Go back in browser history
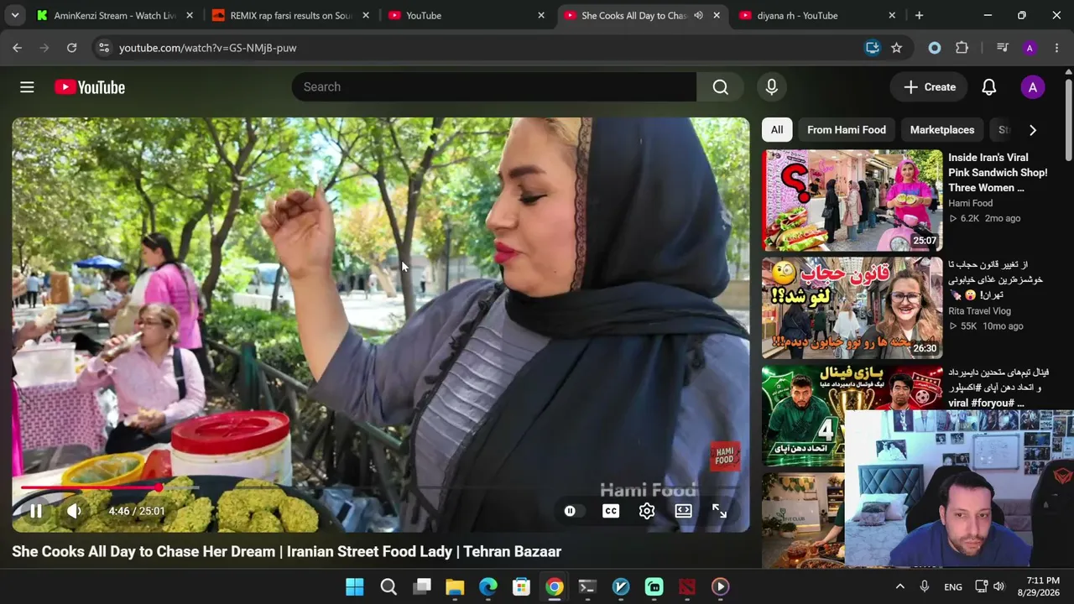 pyautogui.click(x=17, y=48)
